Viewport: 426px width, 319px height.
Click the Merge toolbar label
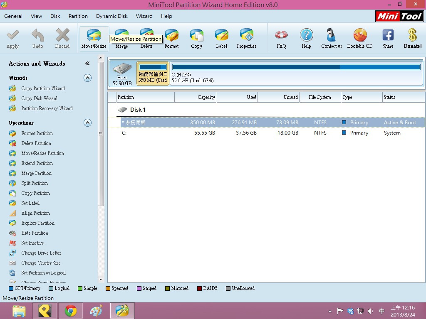(121, 46)
